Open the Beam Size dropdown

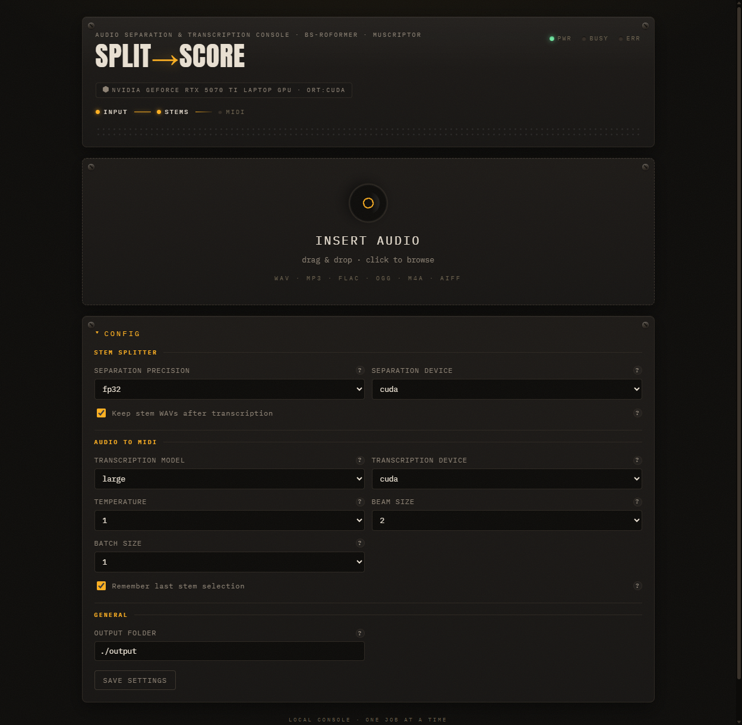tap(507, 521)
